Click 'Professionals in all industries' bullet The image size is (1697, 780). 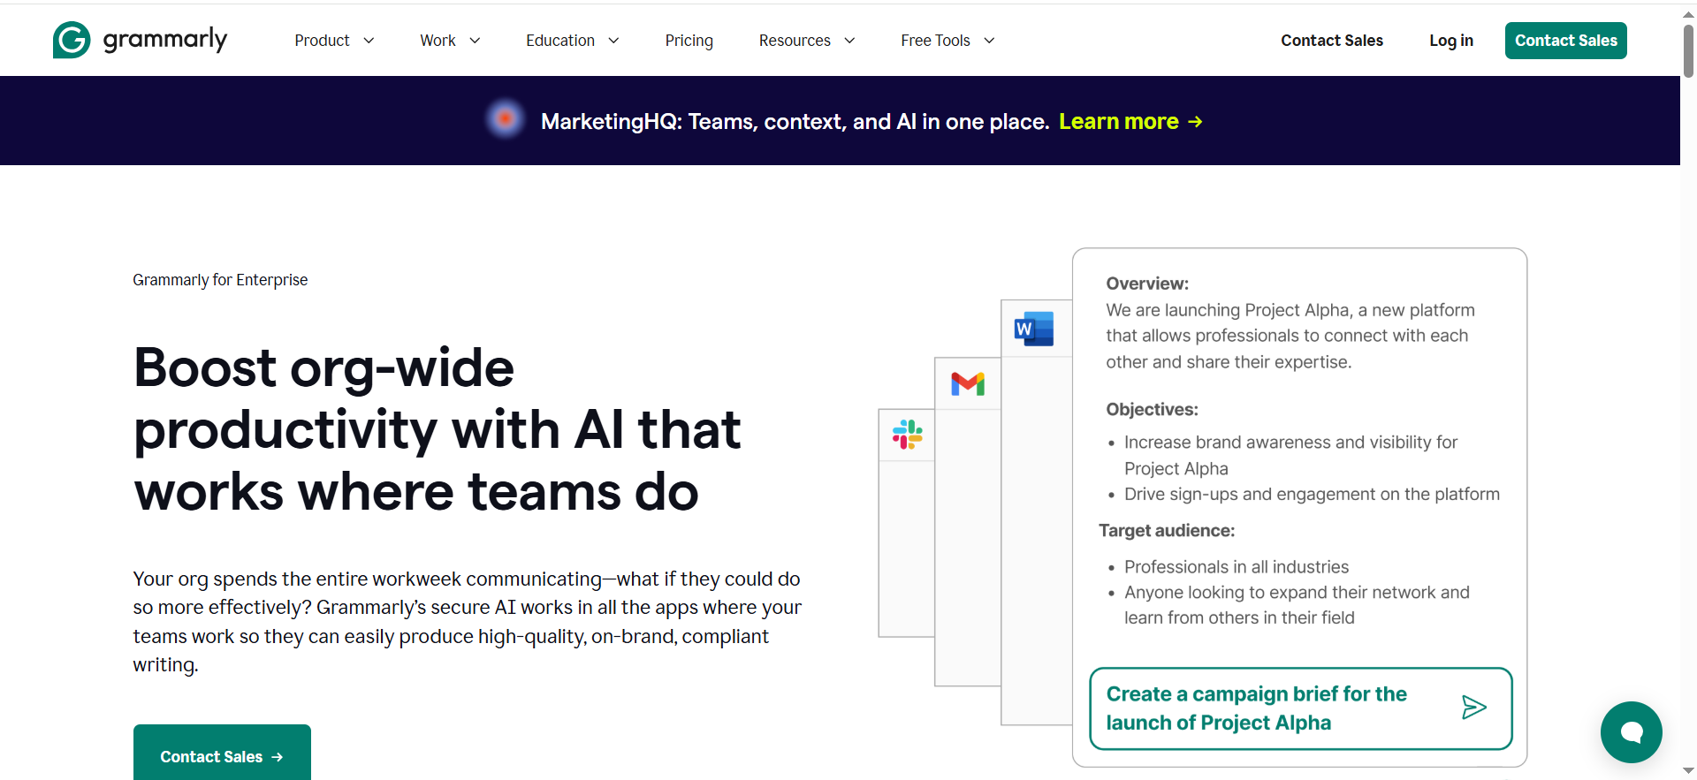[1237, 567]
